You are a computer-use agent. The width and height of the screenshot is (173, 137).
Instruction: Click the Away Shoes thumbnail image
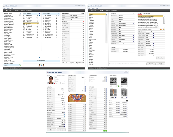(x=124, y=81)
